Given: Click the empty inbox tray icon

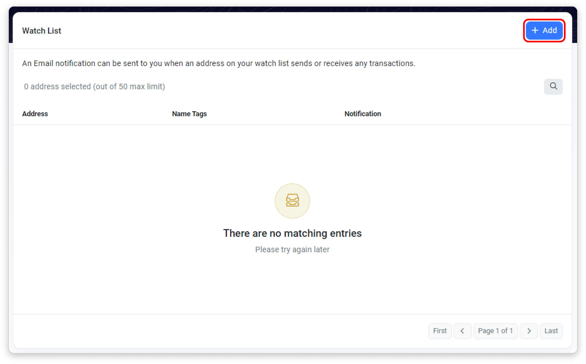Looking at the screenshot, I should (292, 201).
